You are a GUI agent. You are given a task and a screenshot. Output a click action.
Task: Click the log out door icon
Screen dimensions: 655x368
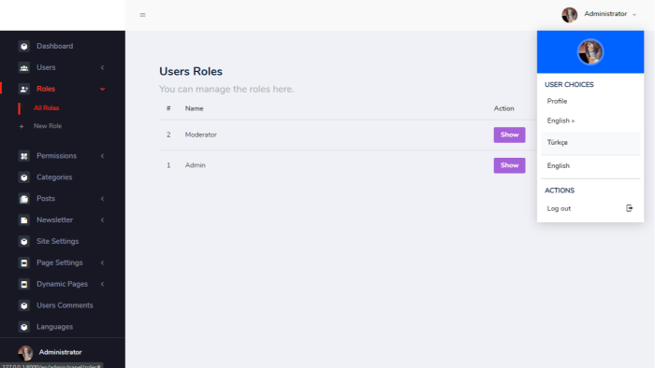click(629, 208)
